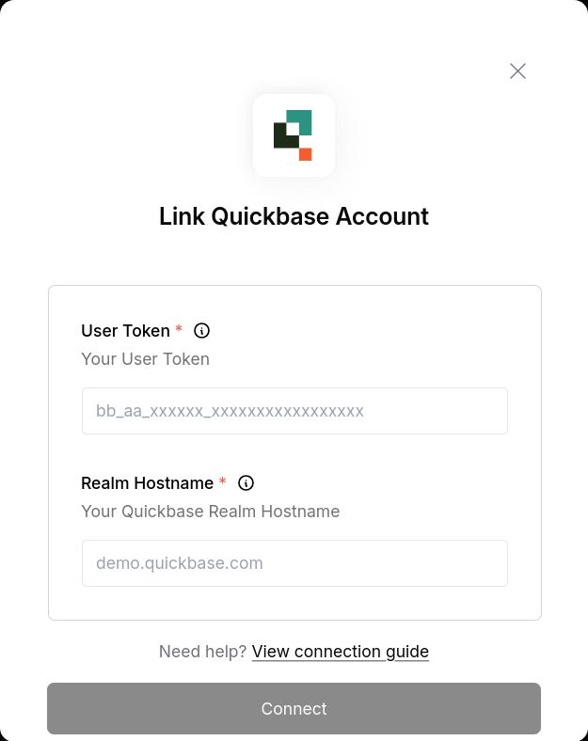Click the Realm Hostname field label

(x=148, y=483)
